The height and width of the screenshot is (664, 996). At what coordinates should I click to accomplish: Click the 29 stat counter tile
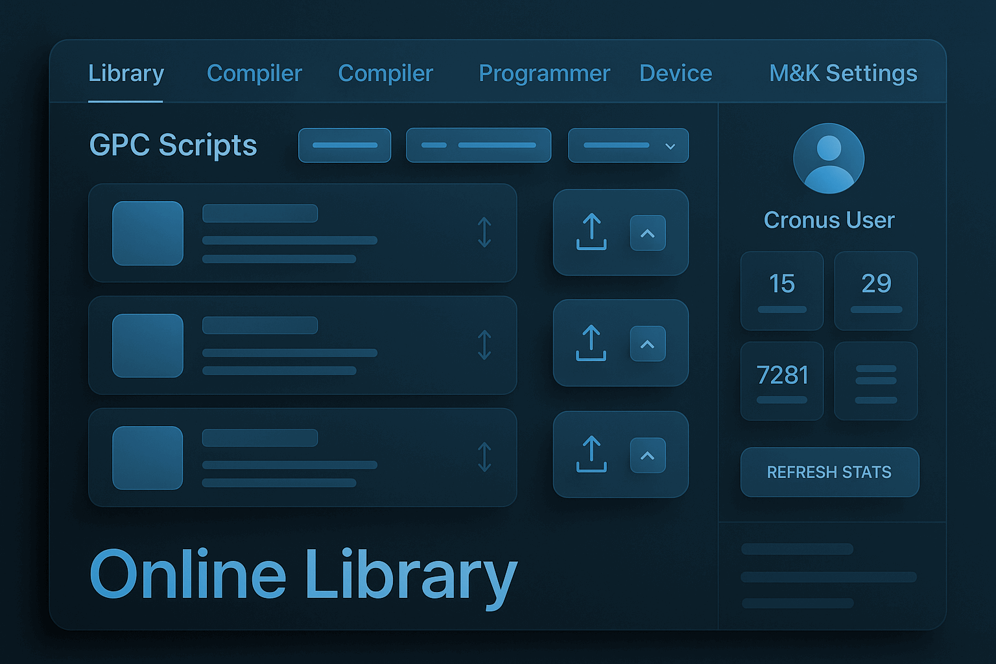click(x=875, y=290)
